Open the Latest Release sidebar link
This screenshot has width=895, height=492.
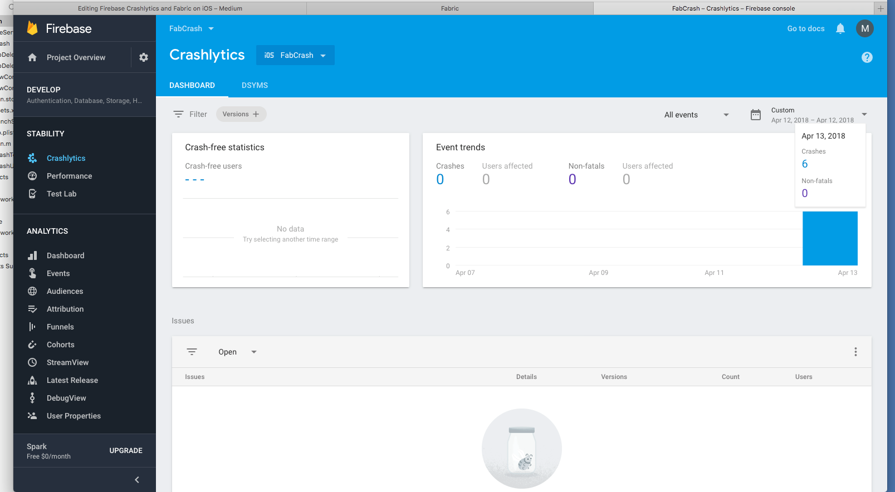[72, 380]
